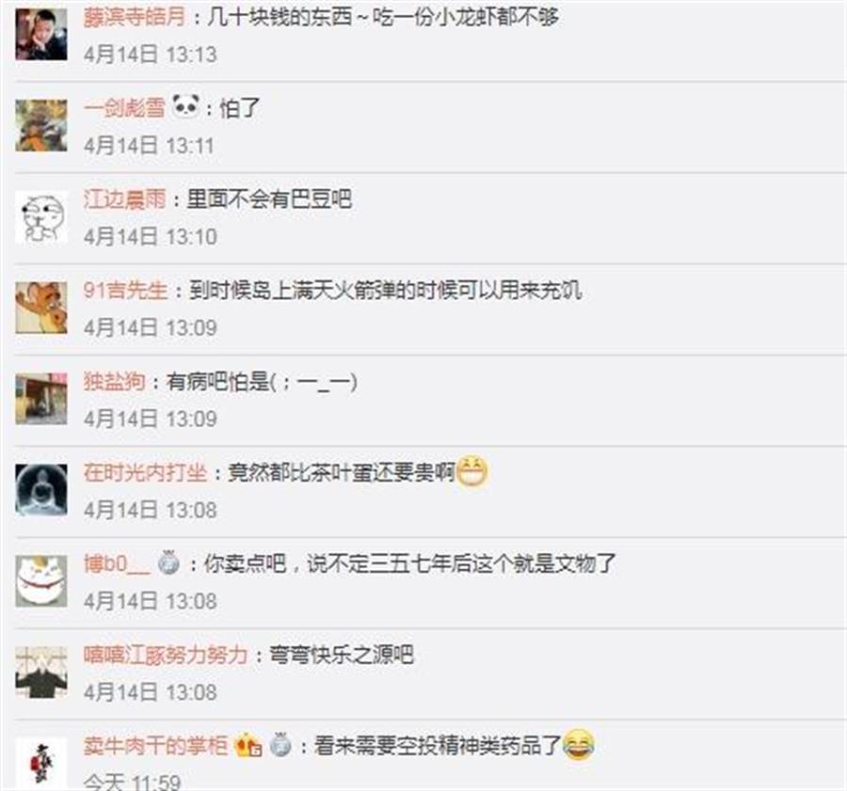Visit username link 江边晨雨
Viewport: 847px width, 791px height.
(124, 199)
